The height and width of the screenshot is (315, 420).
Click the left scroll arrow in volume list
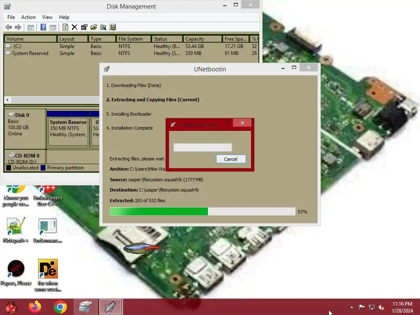(x=7, y=100)
